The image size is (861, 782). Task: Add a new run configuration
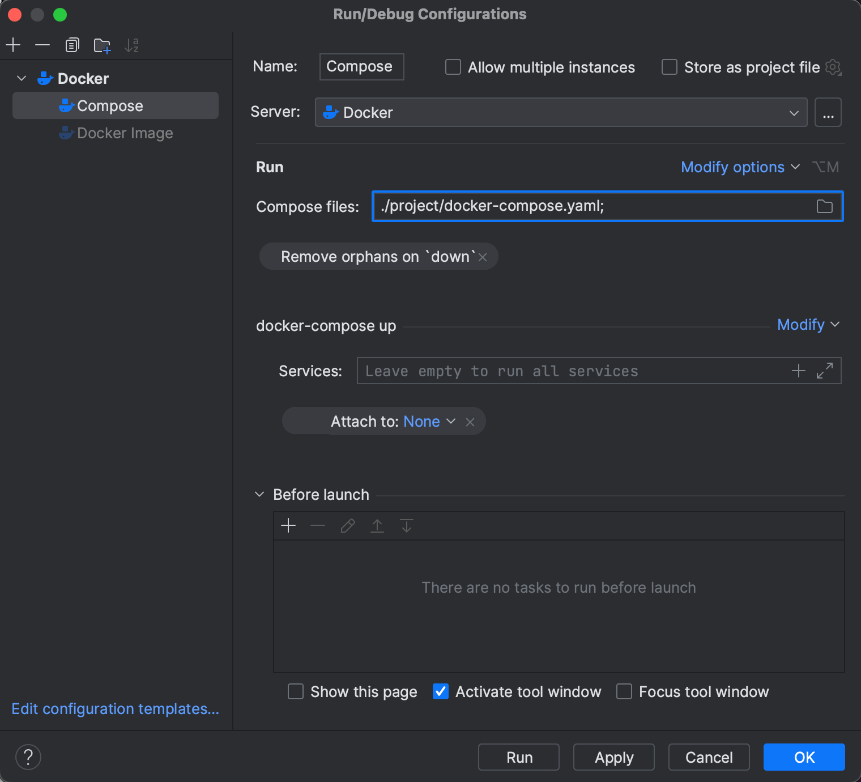click(13, 45)
